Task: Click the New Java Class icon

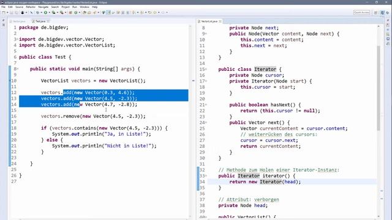Action: [x=76, y=12]
